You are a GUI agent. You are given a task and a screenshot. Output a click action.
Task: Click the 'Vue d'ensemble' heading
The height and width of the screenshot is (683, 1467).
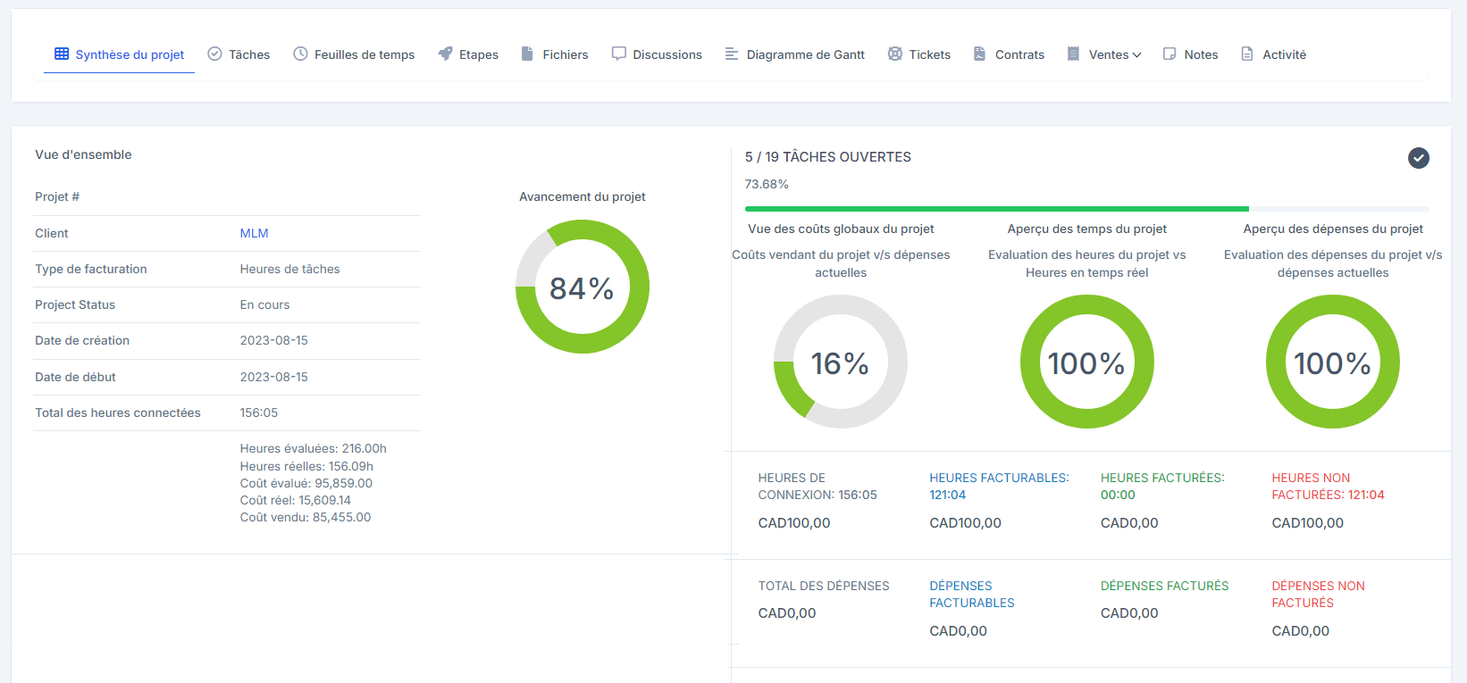[83, 154]
